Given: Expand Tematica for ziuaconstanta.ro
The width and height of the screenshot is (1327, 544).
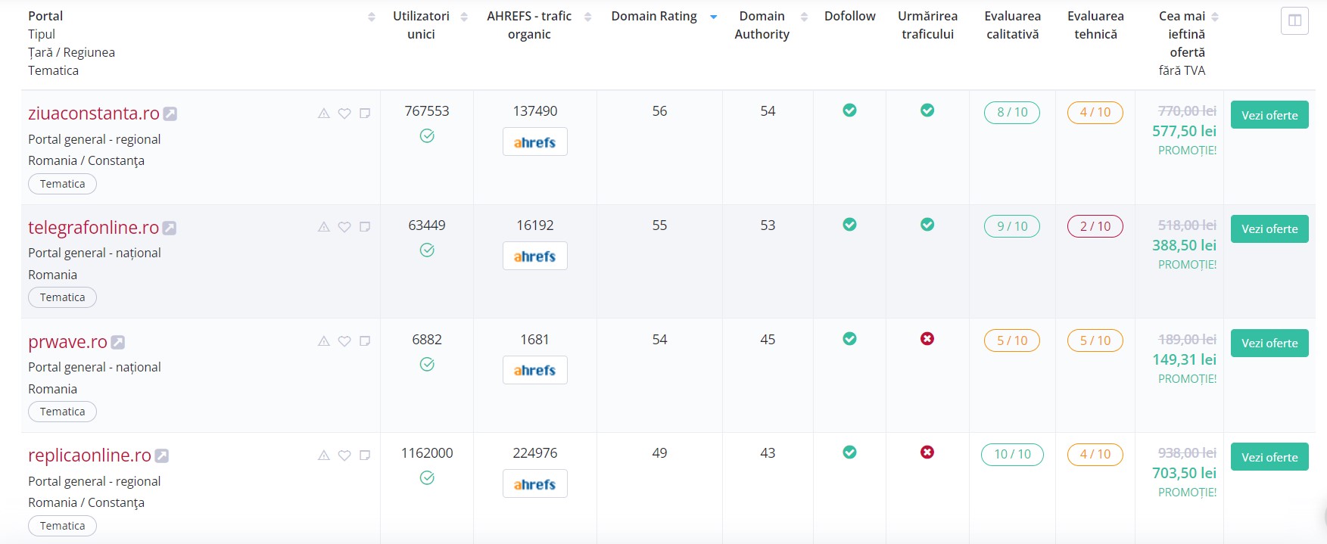Looking at the screenshot, I should coord(62,184).
